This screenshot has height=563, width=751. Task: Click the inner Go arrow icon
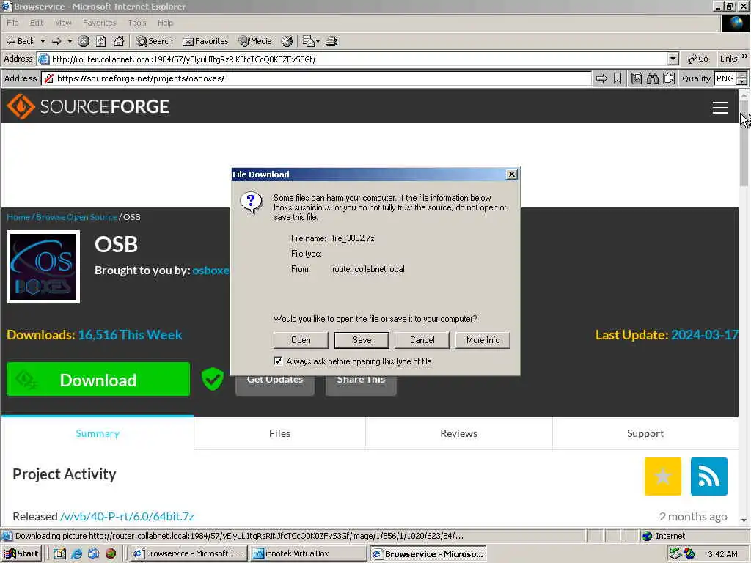tap(601, 78)
